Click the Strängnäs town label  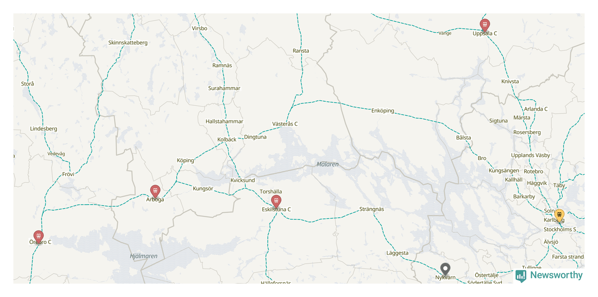pos(372,209)
